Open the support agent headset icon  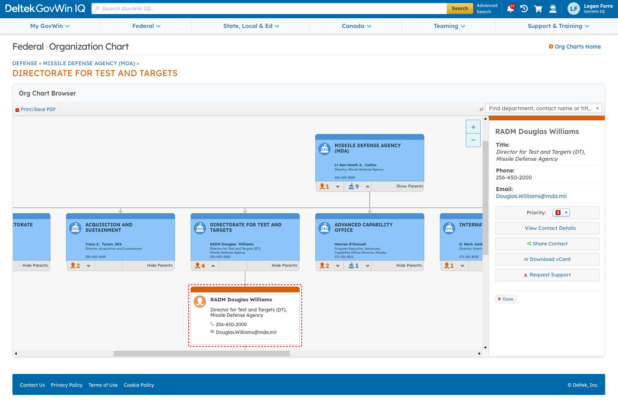pos(553,9)
